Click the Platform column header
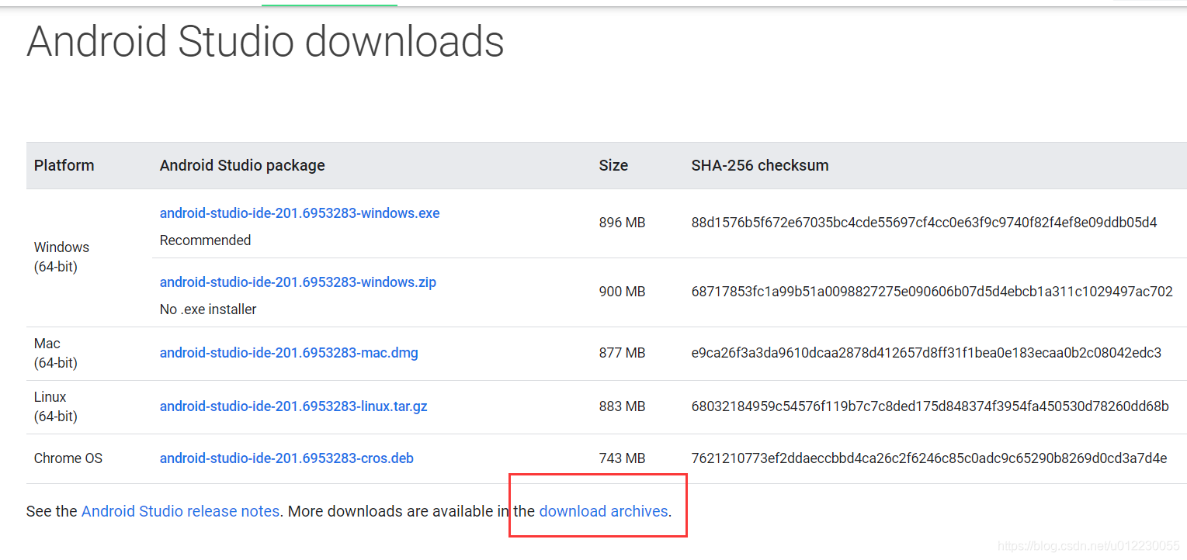The width and height of the screenshot is (1187, 560). (64, 165)
